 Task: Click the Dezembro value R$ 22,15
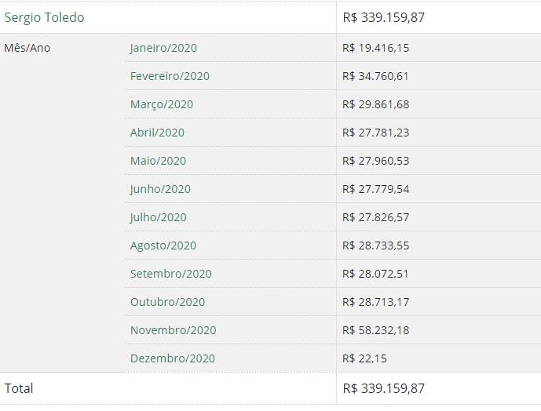[365, 358]
